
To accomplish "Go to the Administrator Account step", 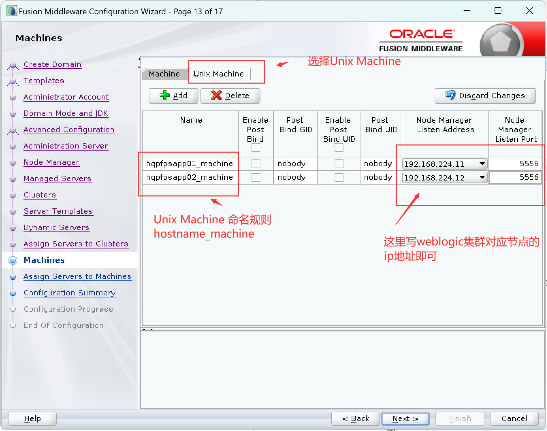I will pos(66,97).
